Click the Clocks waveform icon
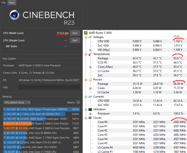The width and height of the screenshot is (187, 153). (90, 118)
